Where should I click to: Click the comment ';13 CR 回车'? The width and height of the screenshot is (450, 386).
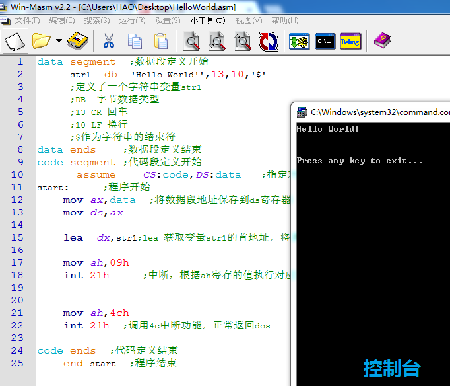click(99, 112)
